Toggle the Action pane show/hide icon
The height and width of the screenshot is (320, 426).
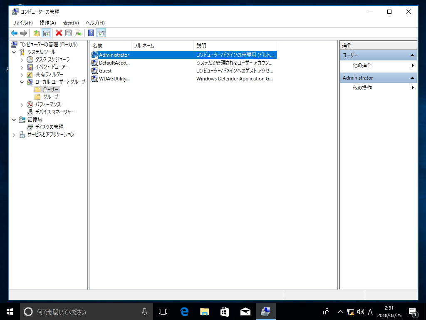click(x=101, y=33)
